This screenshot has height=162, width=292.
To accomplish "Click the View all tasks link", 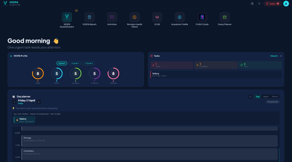I will [275, 56].
